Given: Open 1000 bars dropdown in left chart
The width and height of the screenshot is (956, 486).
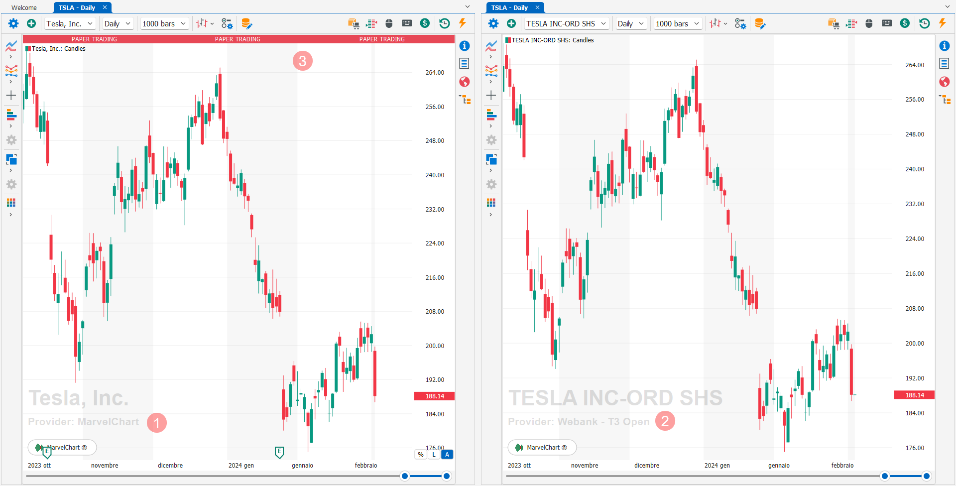Looking at the screenshot, I should click(x=164, y=23).
